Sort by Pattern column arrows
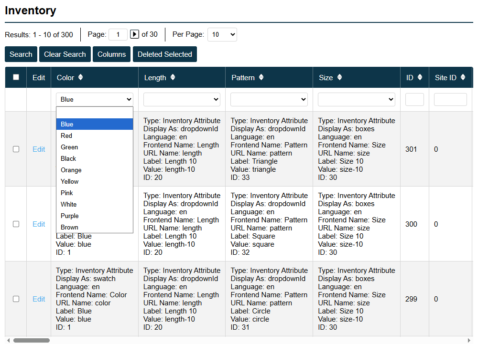 [261, 77]
